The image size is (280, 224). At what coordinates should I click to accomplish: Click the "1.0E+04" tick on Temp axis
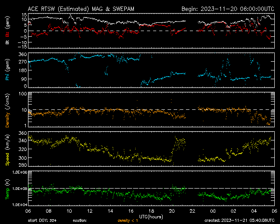click(x=20, y=205)
